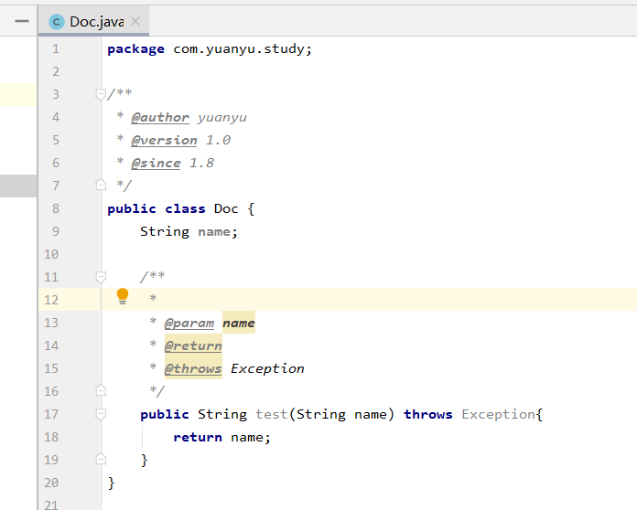The width and height of the screenshot is (637, 510).
Task: Click the throws keyword on line 17
Action: [x=428, y=414]
